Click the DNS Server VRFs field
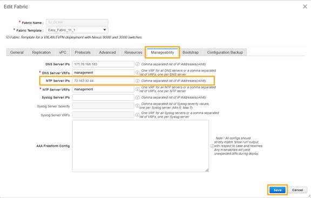This screenshot has width=311, height=198. [x=103, y=72]
